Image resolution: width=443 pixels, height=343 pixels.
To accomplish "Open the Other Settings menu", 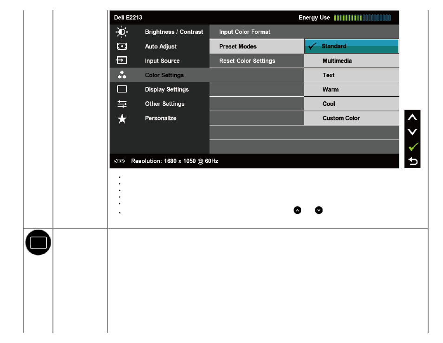I will 160,104.
